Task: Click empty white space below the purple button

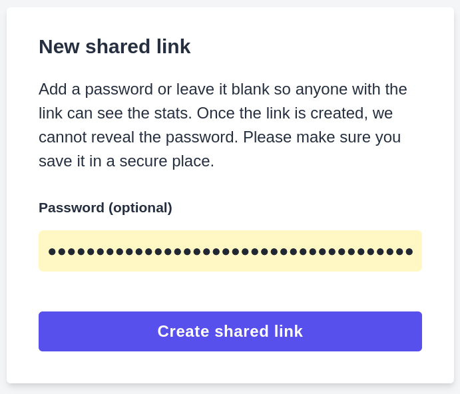Action: click(x=230, y=367)
